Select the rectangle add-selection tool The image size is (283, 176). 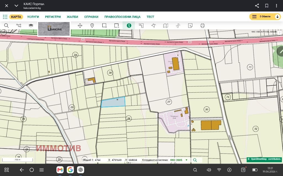pos(104,26)
